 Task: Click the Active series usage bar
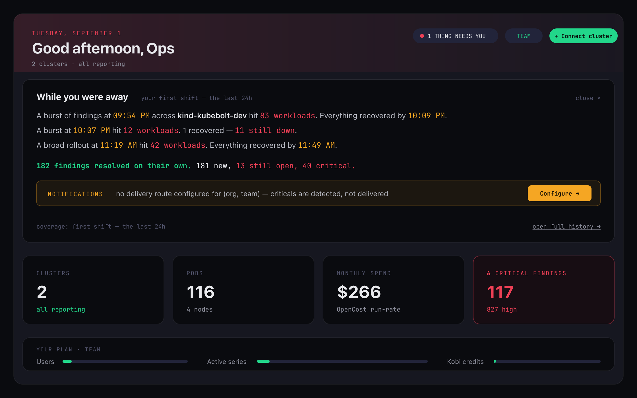[342, 361]
